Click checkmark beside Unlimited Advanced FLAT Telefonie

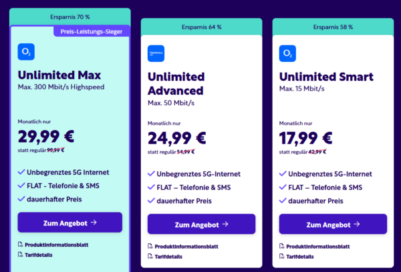(x=151, y=187)
